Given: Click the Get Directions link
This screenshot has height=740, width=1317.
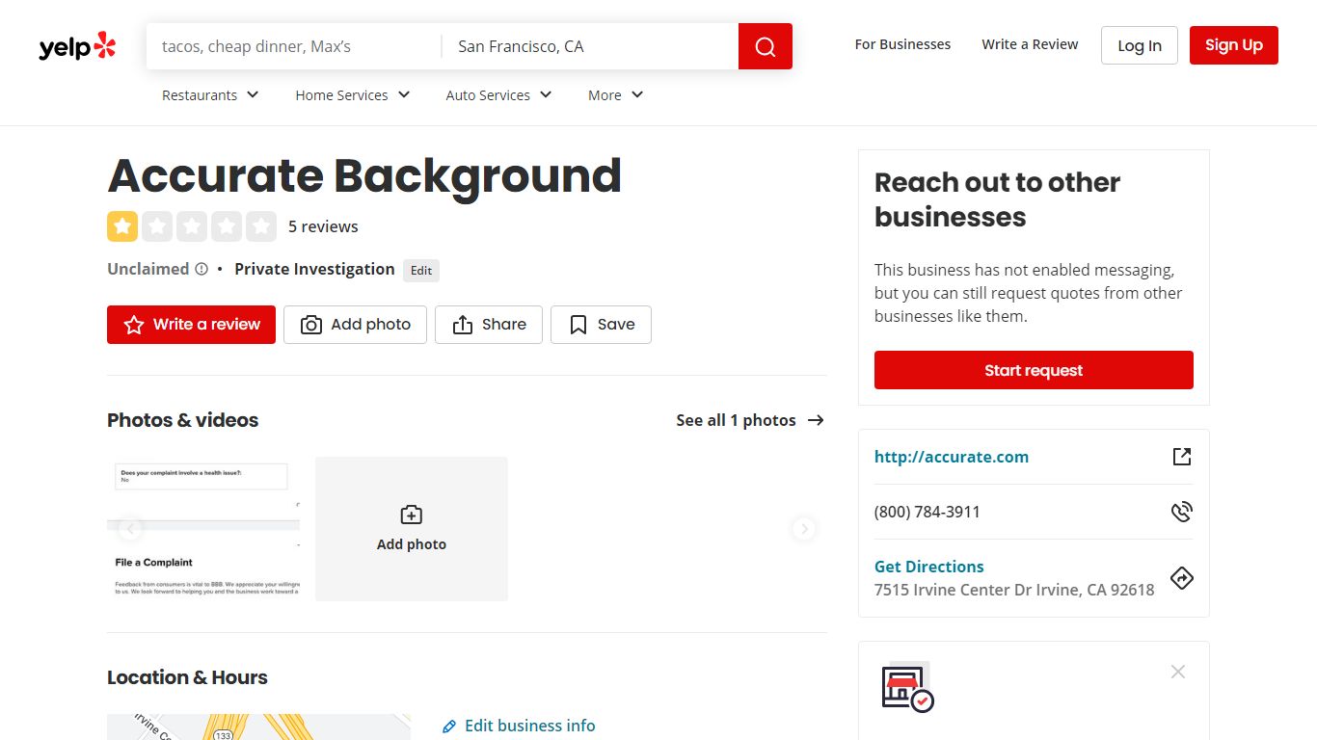Looking at the screenshot, I should (929, 567).
